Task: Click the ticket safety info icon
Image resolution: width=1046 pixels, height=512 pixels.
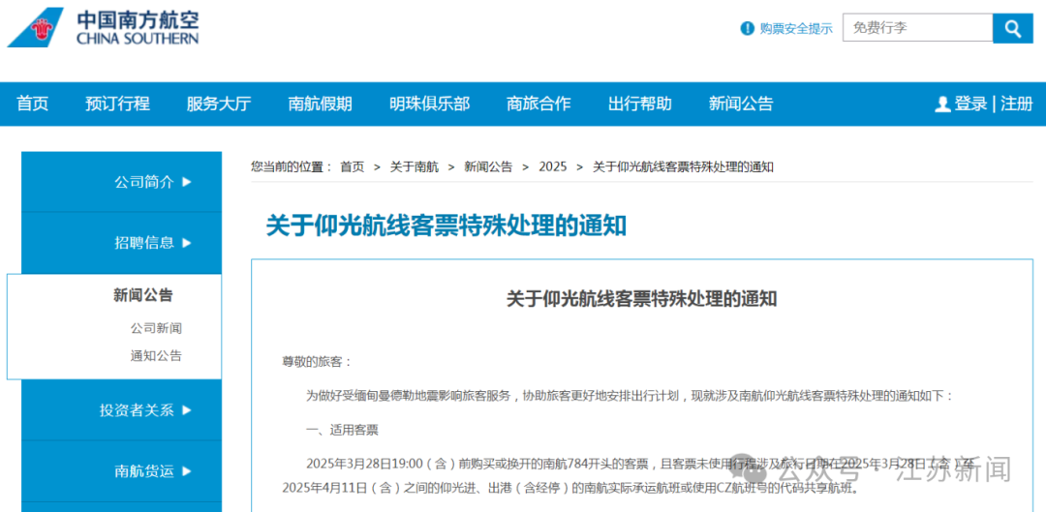Action: tap(747, 29)
